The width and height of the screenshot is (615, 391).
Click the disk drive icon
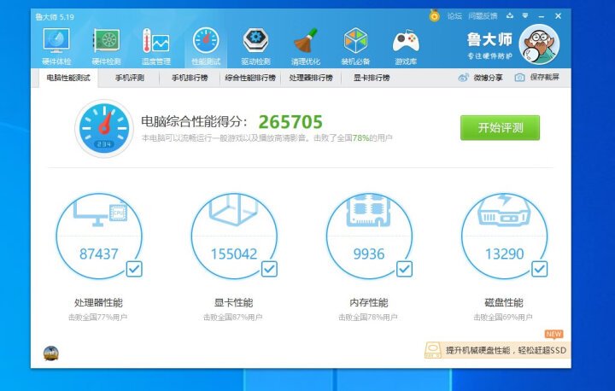click(505, 211)
